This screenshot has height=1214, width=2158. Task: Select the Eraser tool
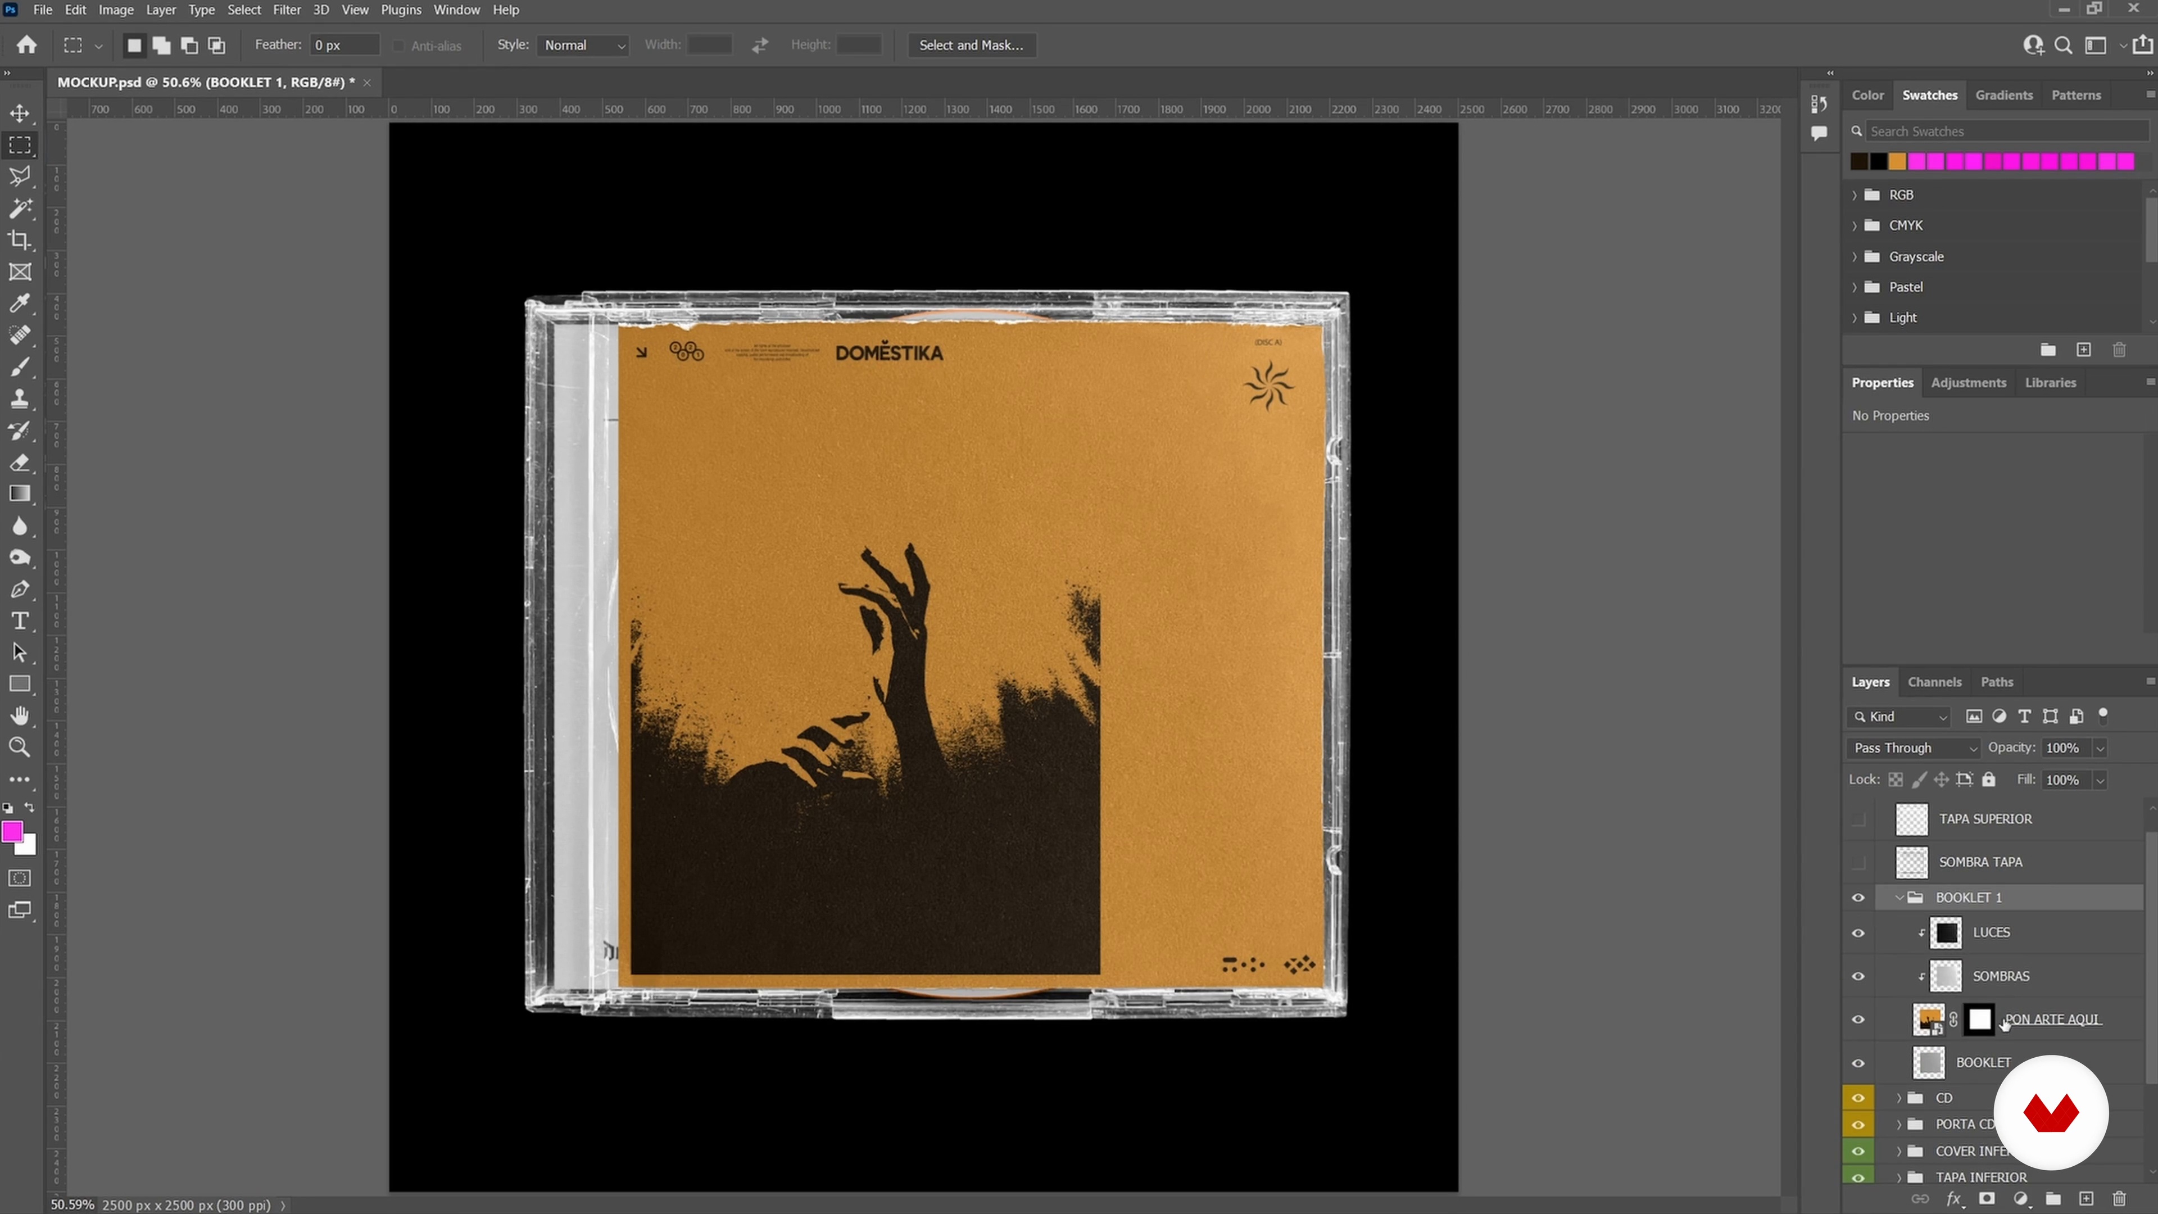pyautogui.click(x=20, y=463)
